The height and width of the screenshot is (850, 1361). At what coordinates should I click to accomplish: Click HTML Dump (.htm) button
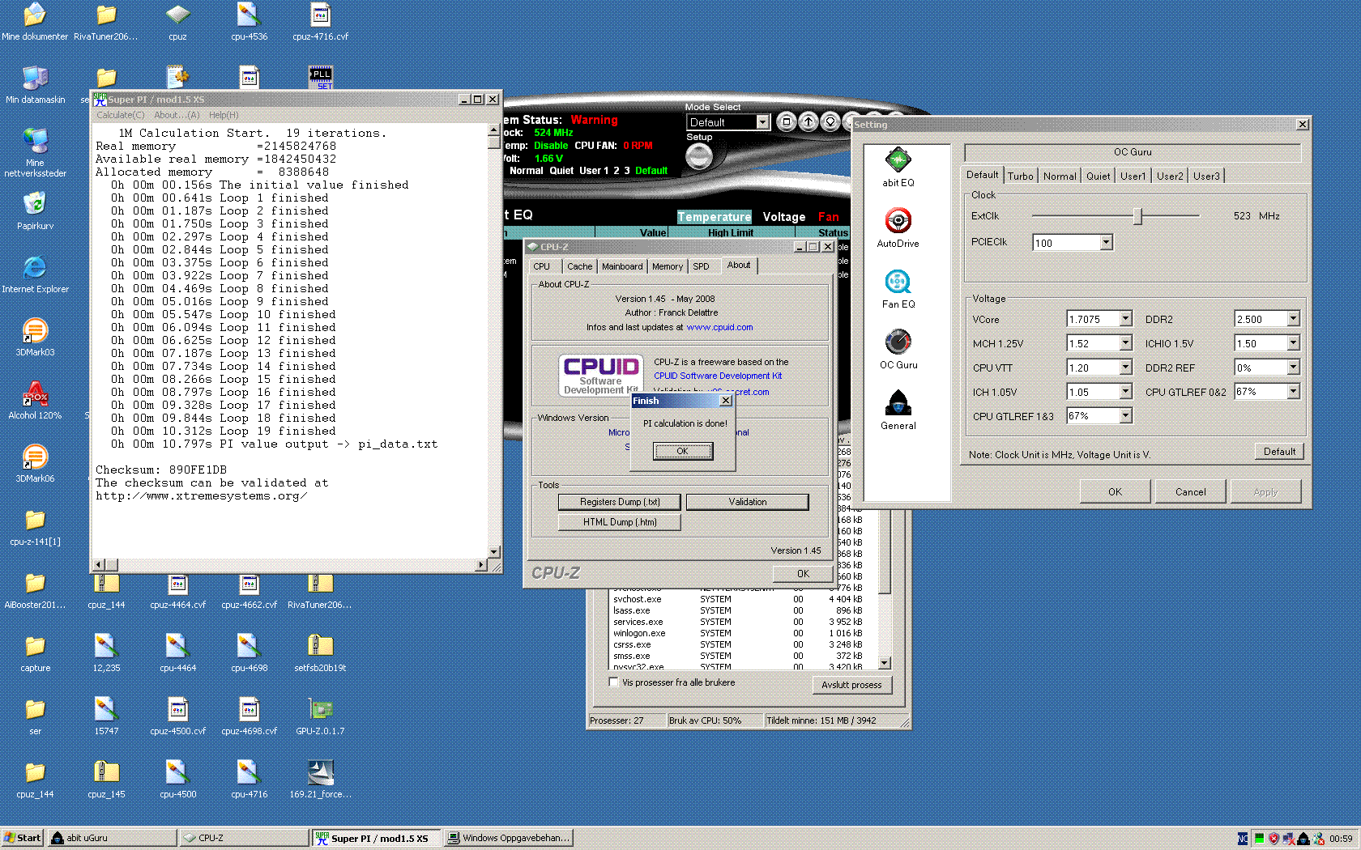click(620, 522)
